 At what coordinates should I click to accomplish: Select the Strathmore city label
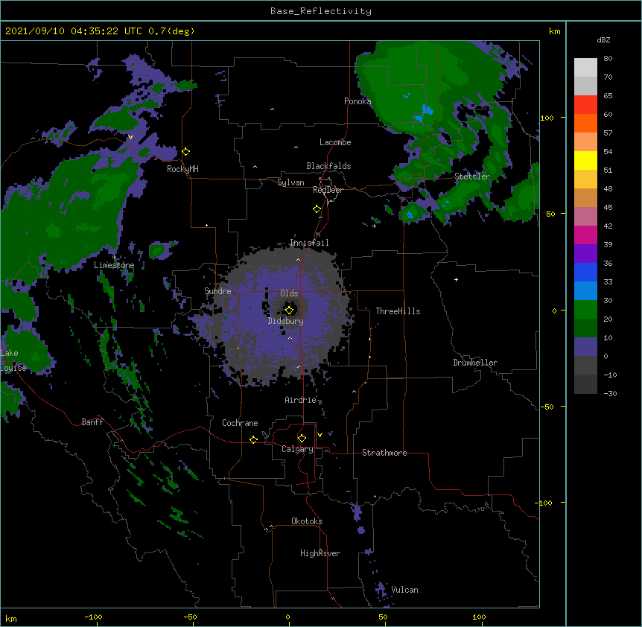384,453
